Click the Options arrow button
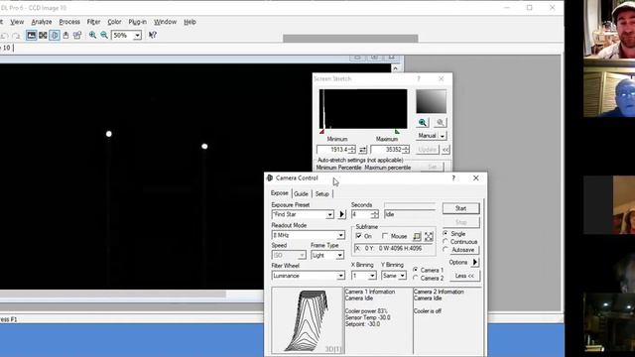This screenshot has height=357, width=635. 475,262
